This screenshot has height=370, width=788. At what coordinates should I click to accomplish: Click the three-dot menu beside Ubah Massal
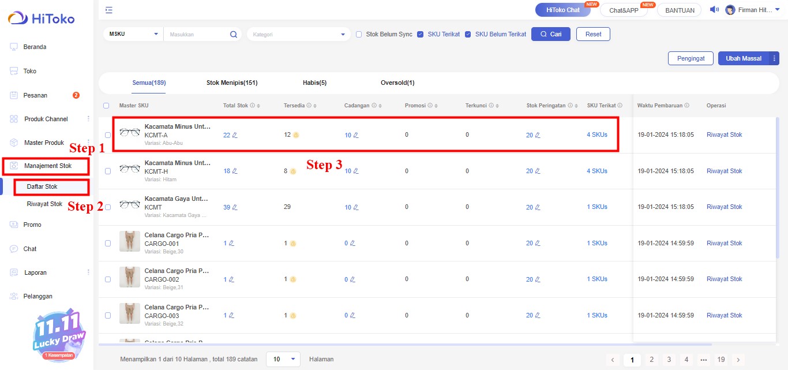coord(774,58)
